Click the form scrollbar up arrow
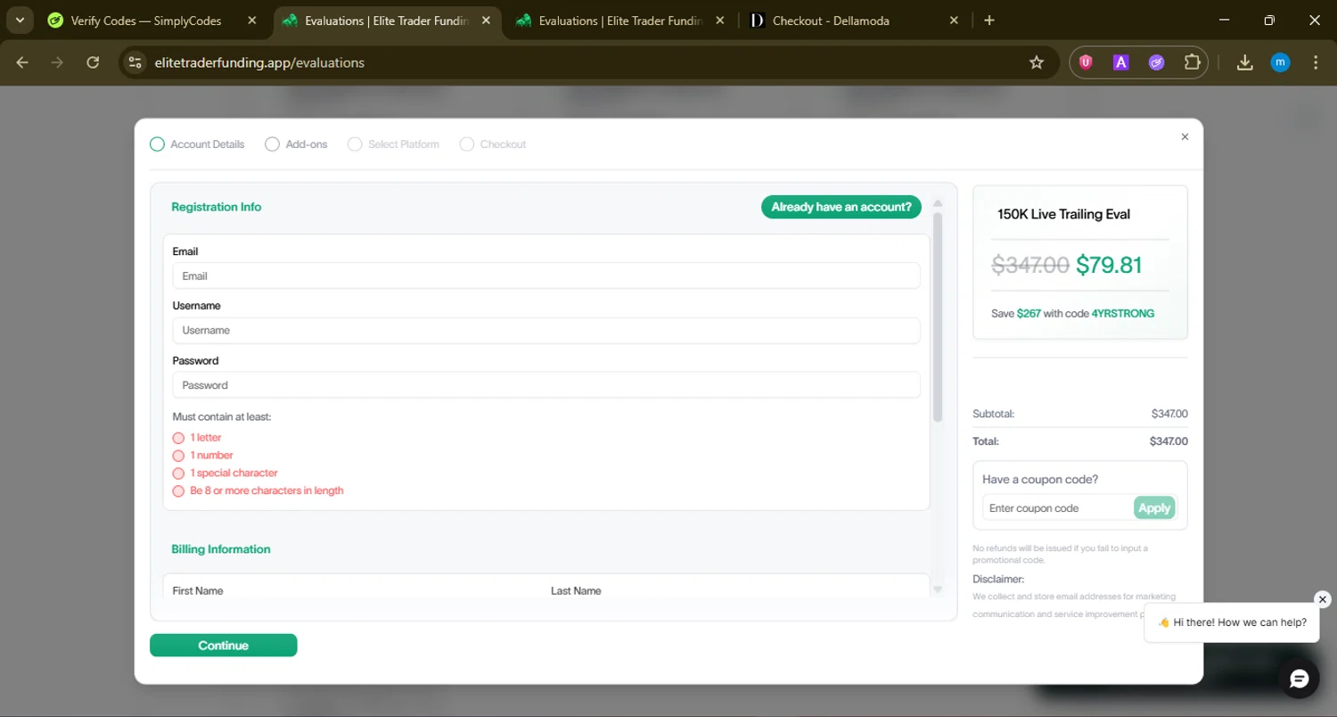The image size is (1337, 717). pos(938,203)
